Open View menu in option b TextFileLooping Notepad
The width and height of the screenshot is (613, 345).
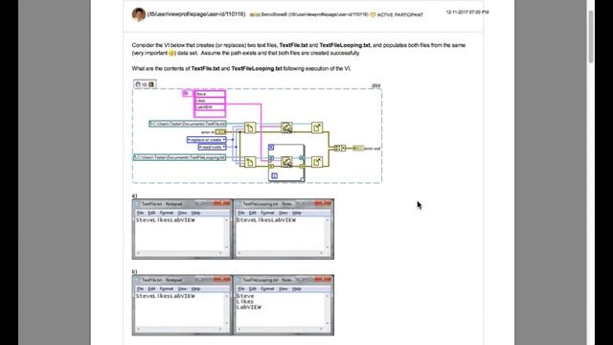point(284,288)
